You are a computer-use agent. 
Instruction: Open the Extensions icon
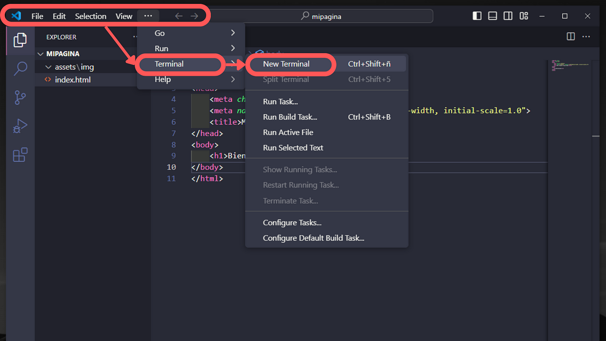[x=20, y=154]
